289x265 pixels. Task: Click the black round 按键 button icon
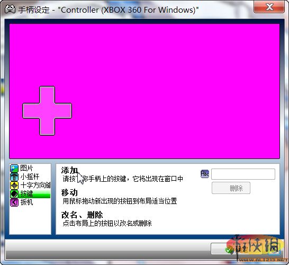[14, 194]
